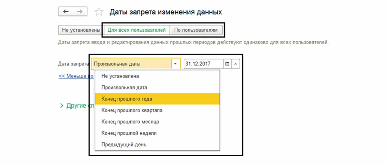Viewport: 388px width, 165px height.
Task: Click the date field showing 31.12.2017
Action: [x=203, y=64]
